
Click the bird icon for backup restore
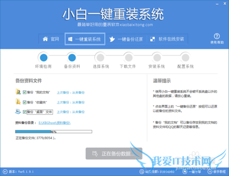(112, 39)
